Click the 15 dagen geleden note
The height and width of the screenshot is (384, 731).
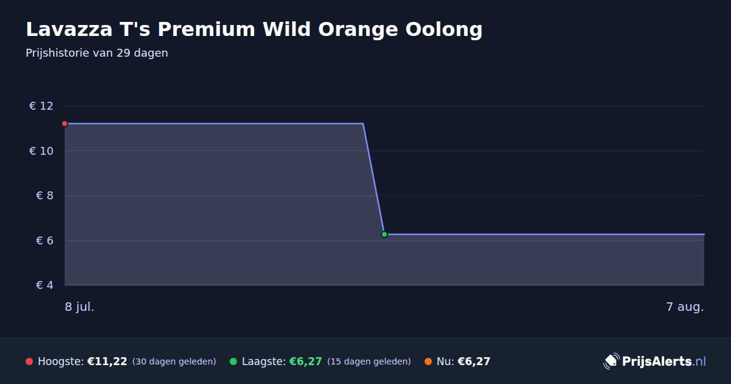(x=369, y=361)
